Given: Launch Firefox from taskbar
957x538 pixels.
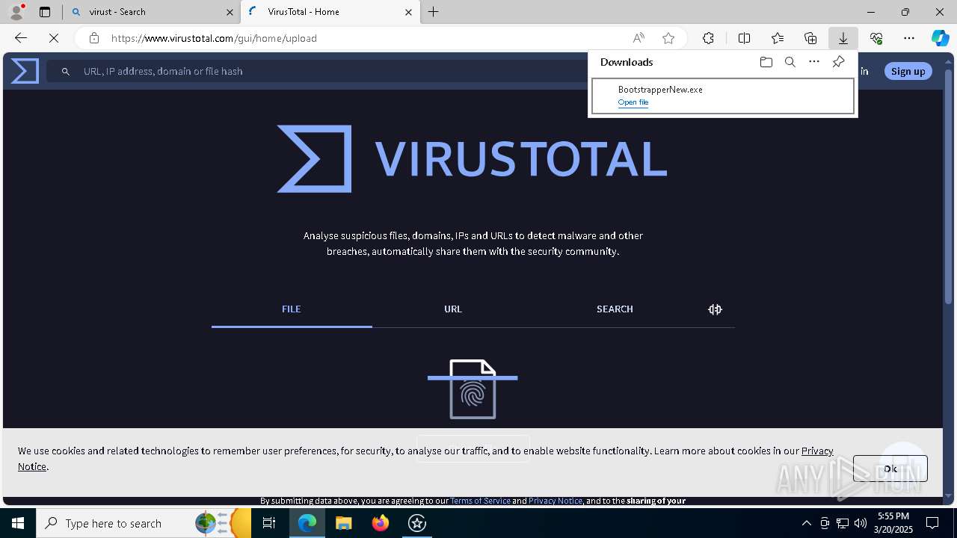Looking at the screenshot, I should pyautogui.click(x=381, y=523).
